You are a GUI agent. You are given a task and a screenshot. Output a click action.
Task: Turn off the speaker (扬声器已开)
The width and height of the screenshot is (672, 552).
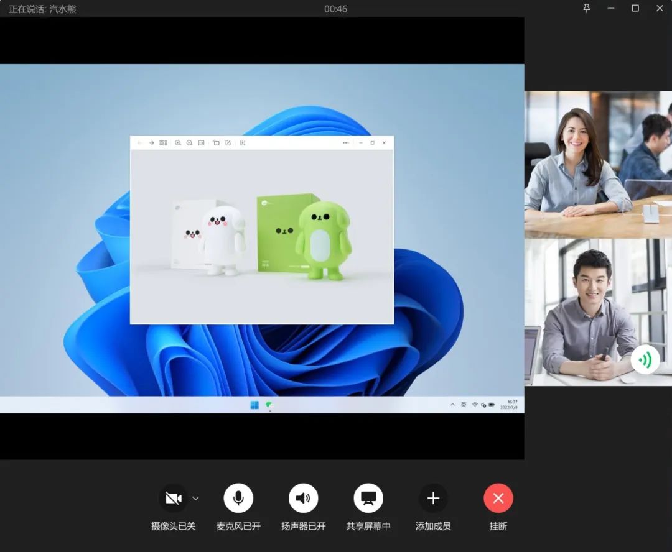(304, 498)
